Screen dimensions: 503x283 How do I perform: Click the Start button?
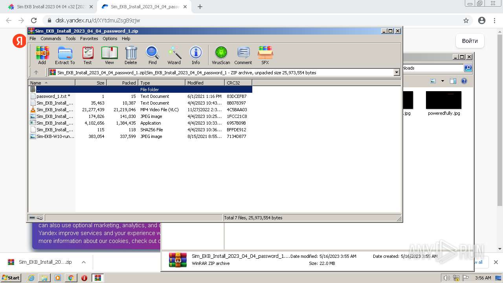click(11, 278)
